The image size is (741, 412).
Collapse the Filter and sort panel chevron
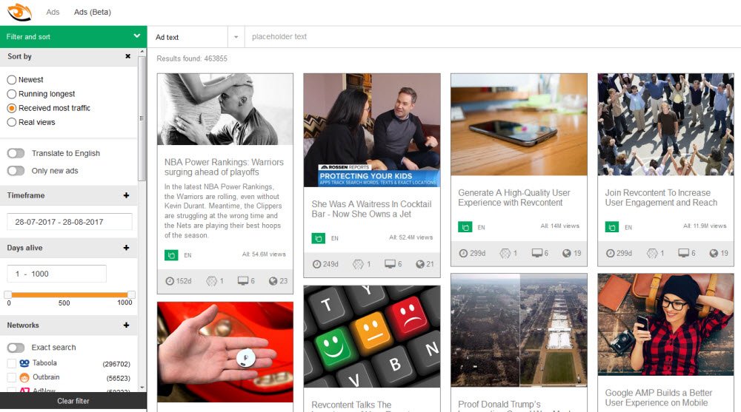(137, 36)
